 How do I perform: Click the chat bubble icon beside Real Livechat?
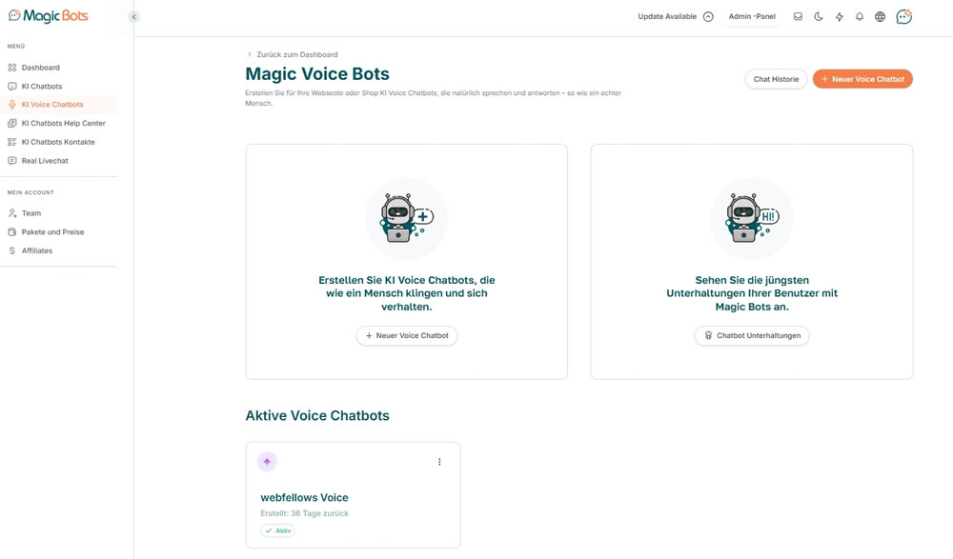[x=12, y=161]
